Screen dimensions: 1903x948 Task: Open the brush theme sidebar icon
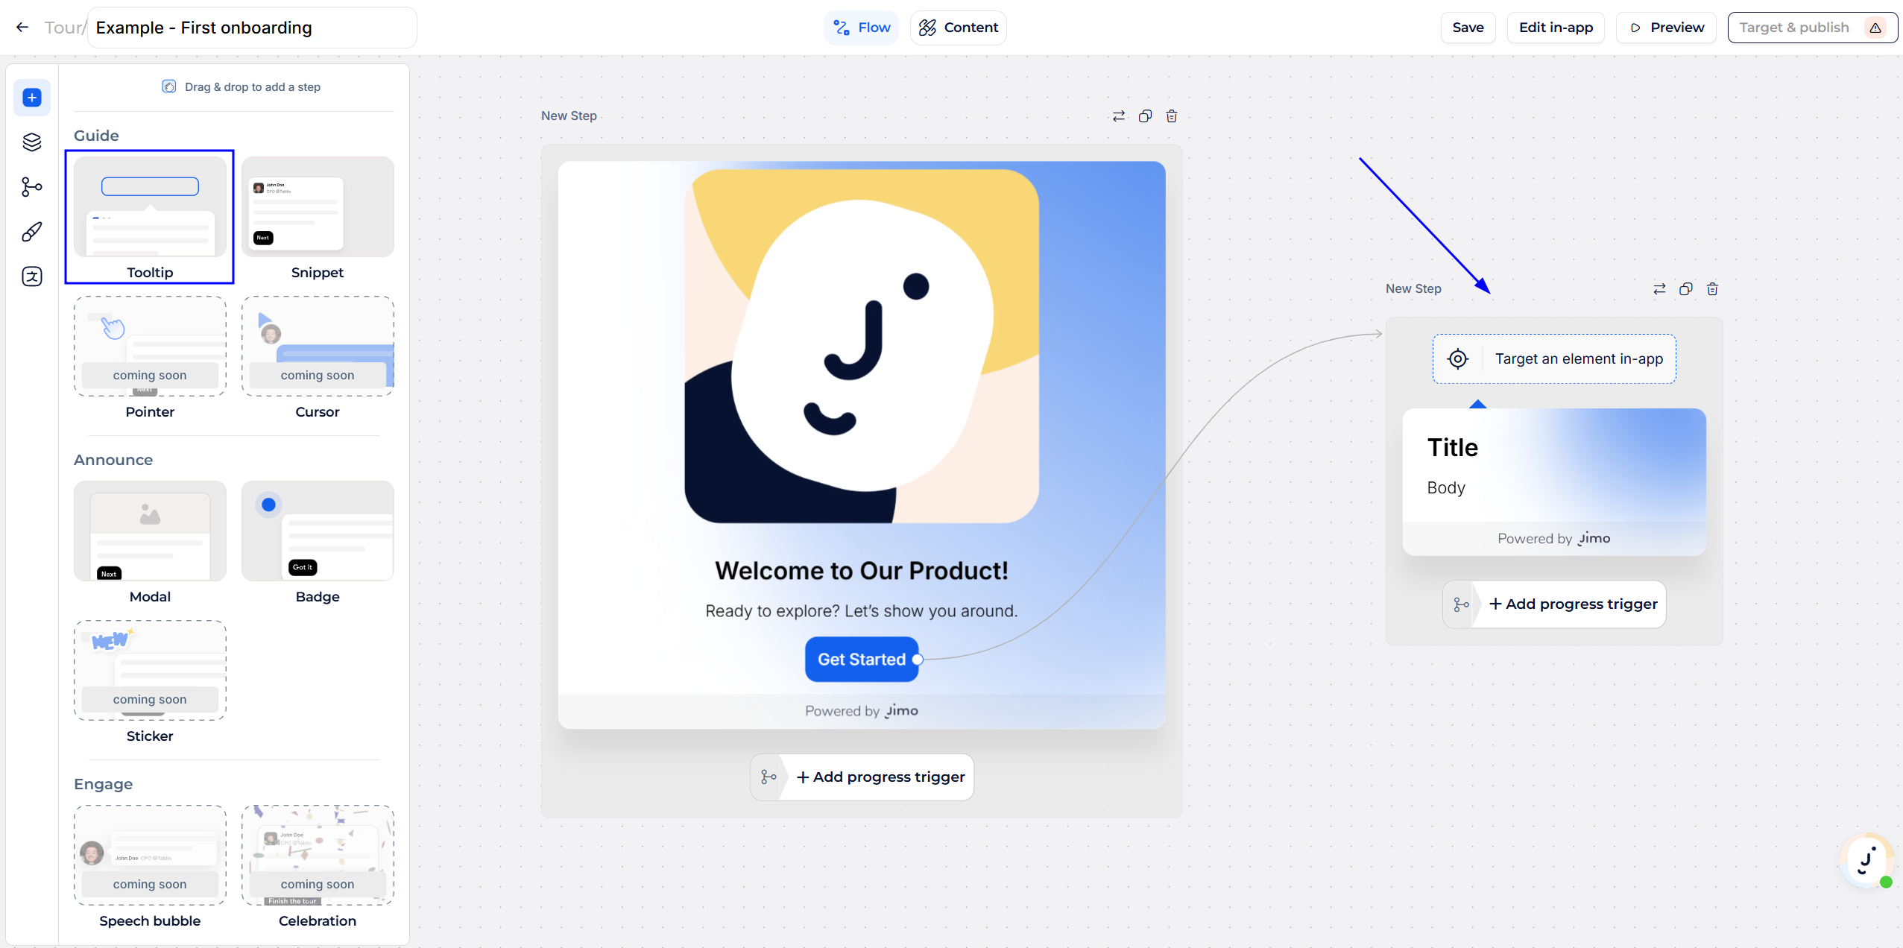click(x=31, y=232)
